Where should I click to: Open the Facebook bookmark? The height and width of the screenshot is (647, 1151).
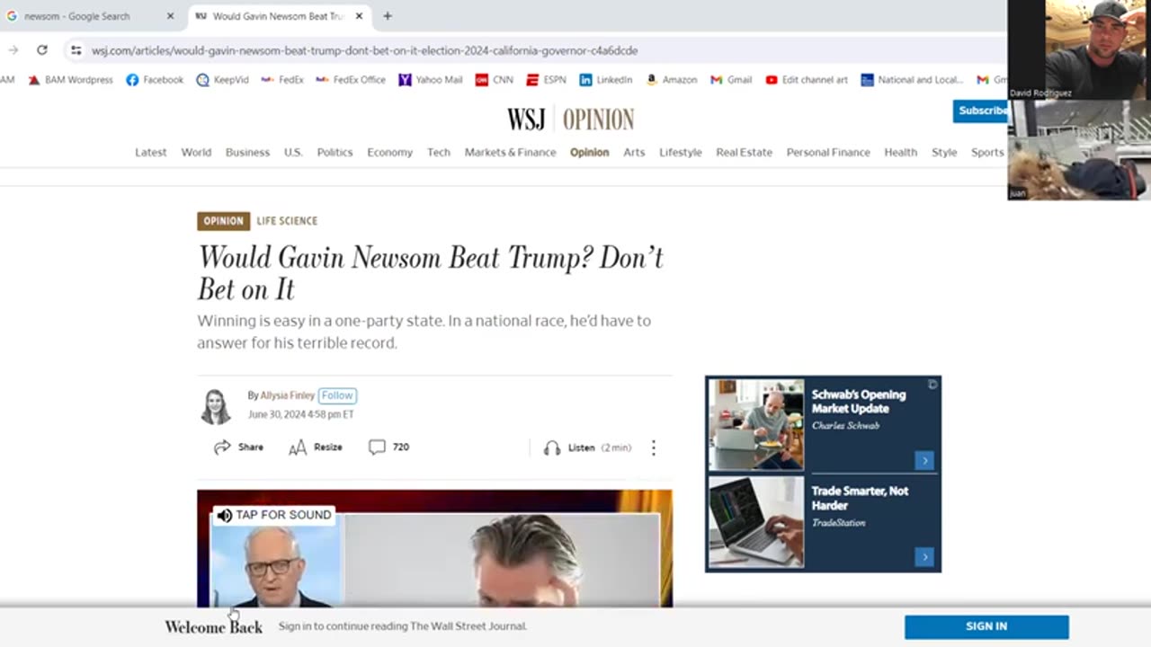(155, 80)
